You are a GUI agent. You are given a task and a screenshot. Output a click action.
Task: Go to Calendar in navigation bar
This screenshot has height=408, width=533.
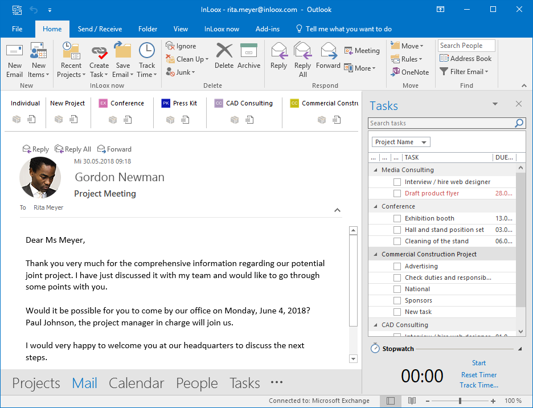click(136, 383)
